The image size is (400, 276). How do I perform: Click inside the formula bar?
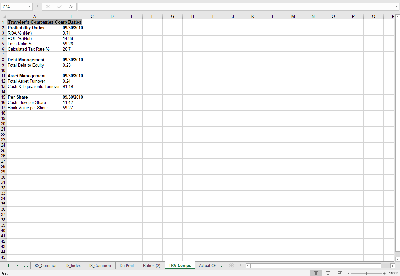(x=236, y=7)
